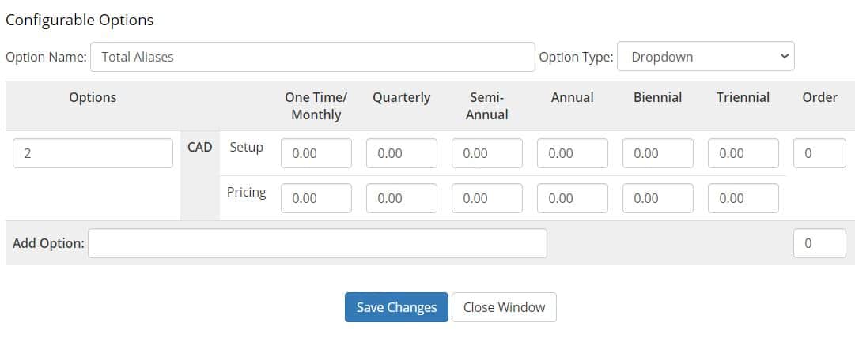Click the Order field for option 2
Viewport: 855px width, 338px height.
pyautogui.click(x=819, y=153)
